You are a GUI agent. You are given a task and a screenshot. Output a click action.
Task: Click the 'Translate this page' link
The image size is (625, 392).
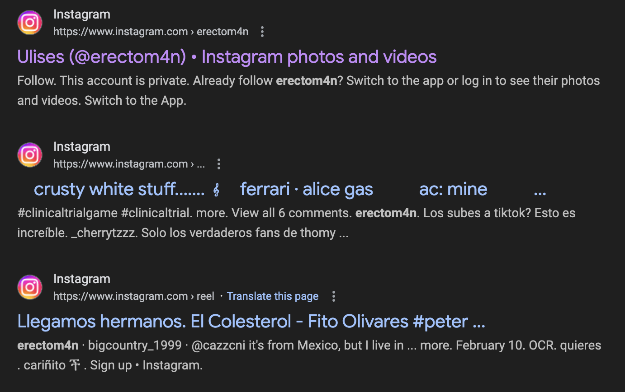(x=273, y=296)
